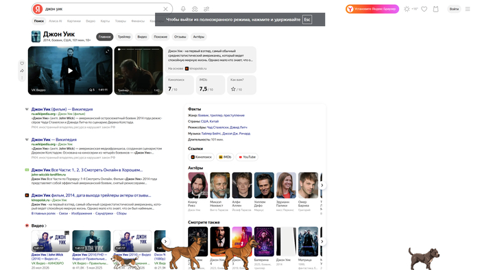
Task: Open image search via the camera icon
Action: click(195, 9)
